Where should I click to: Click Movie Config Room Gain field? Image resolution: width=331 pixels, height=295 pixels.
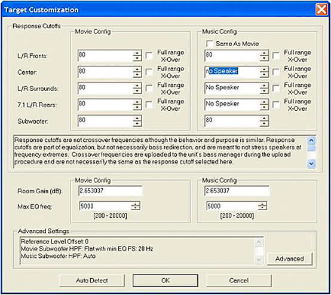click(111, 191)
